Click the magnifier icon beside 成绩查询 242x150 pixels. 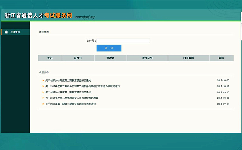click(x=6, y=32)
